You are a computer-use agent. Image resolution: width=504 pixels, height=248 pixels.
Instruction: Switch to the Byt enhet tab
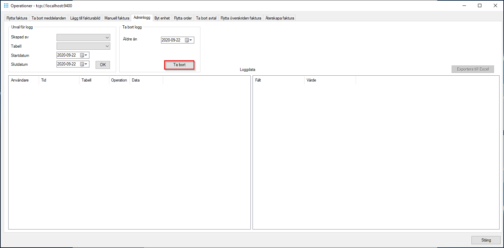pos(162,18)
